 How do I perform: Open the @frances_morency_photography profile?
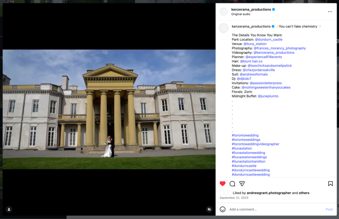click(x=279, y=48)
